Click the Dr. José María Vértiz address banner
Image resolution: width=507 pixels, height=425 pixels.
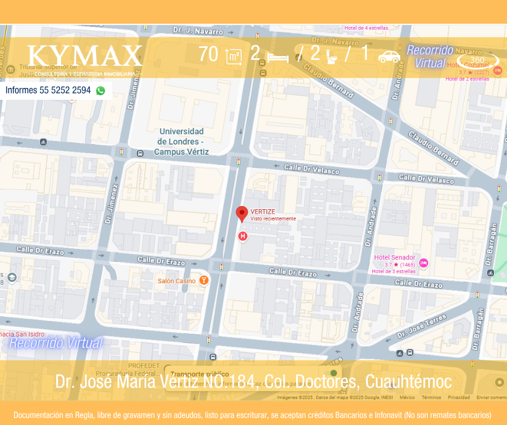point(253,382)
